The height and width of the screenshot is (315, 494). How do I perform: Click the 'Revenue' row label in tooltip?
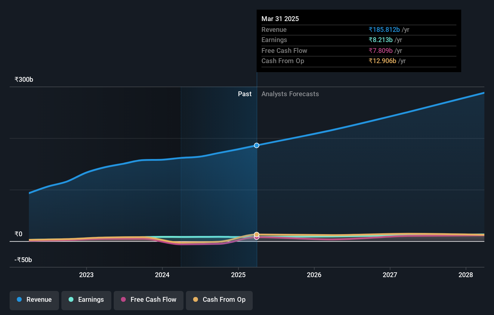click(x=274, y=29)
